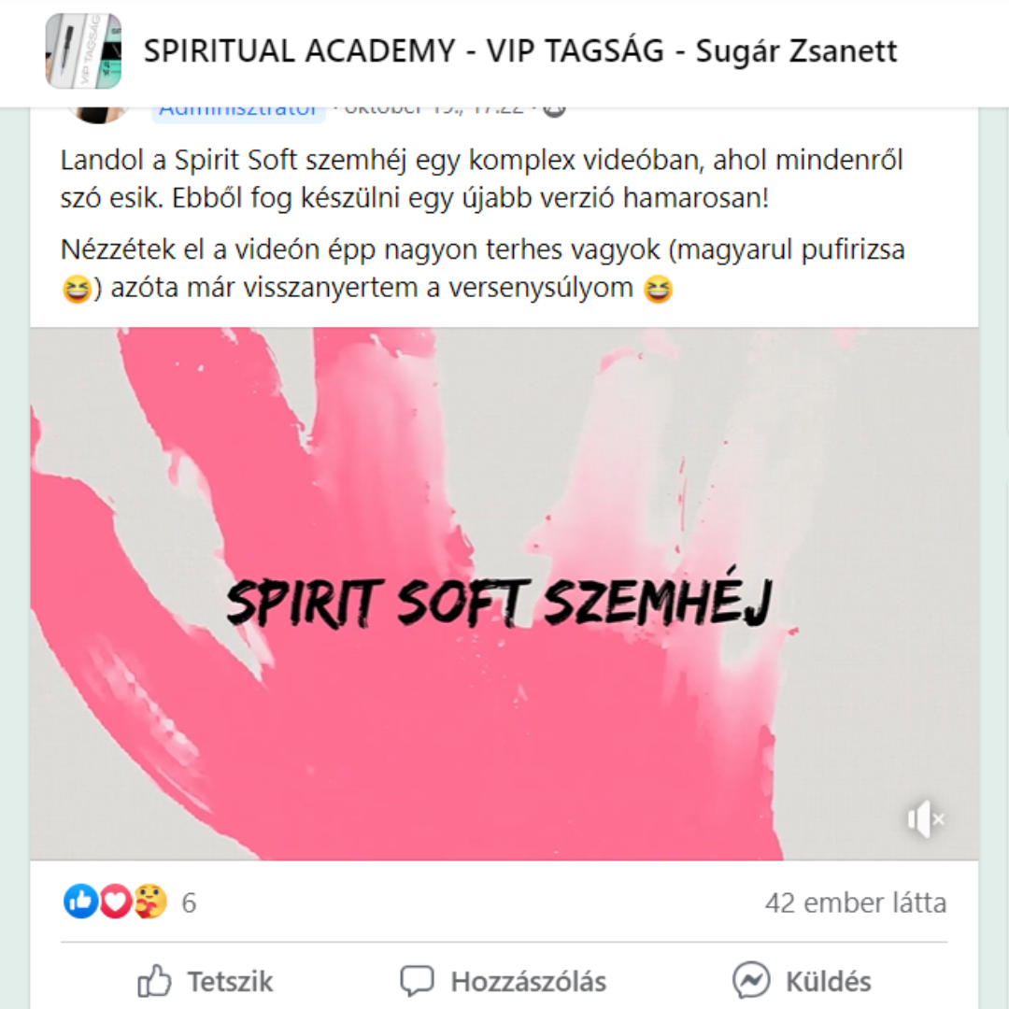Click the Hozzászólás comment button
Viewport: 1009px width, 1009px height.
504,981
